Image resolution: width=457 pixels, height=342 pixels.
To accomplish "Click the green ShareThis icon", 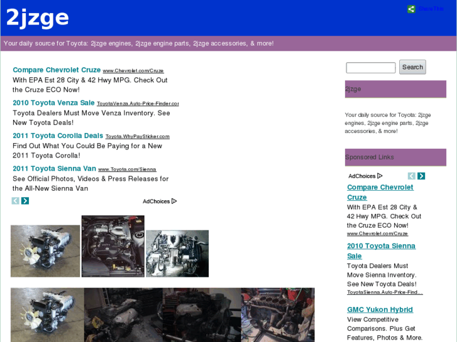I will tap(411, 9).
